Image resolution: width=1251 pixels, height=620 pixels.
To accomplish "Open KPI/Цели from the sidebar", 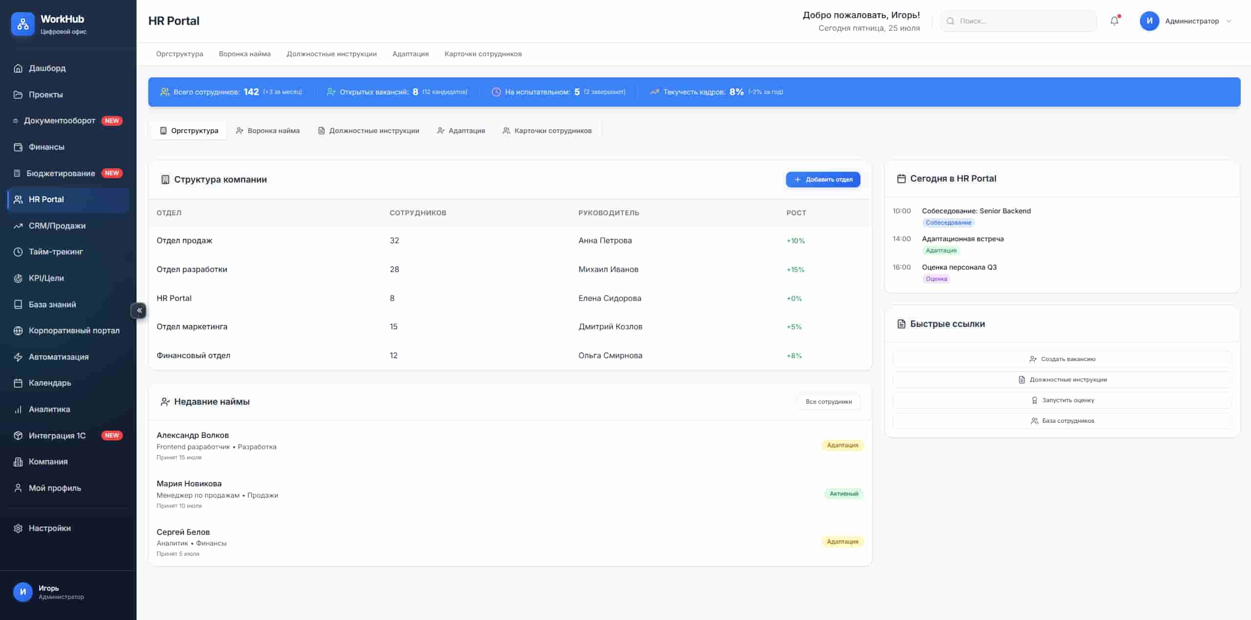I will (46, 278).
